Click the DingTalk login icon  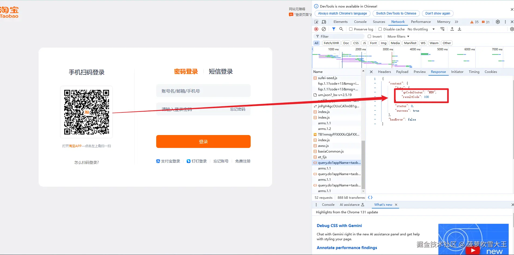tap(189, 161)
